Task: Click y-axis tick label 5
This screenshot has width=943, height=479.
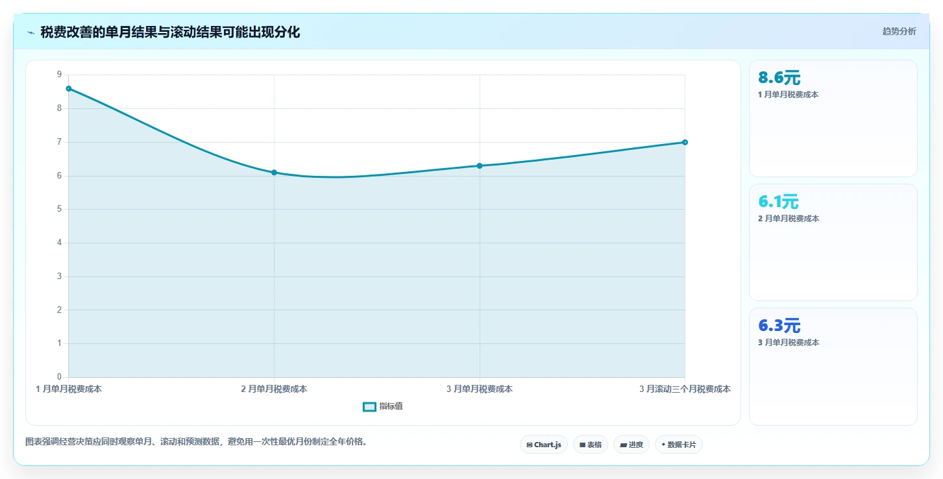Action: 59,209
